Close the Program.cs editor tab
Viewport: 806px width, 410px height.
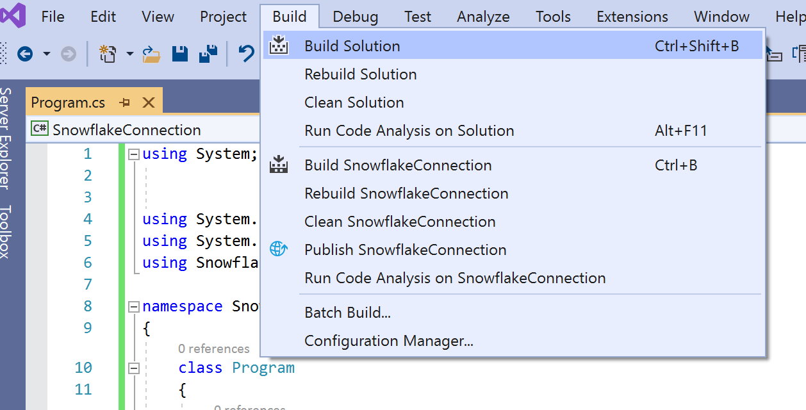(149, 102)
